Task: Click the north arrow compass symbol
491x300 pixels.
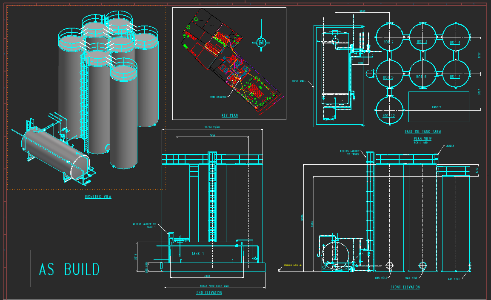Action: (261, 42)
